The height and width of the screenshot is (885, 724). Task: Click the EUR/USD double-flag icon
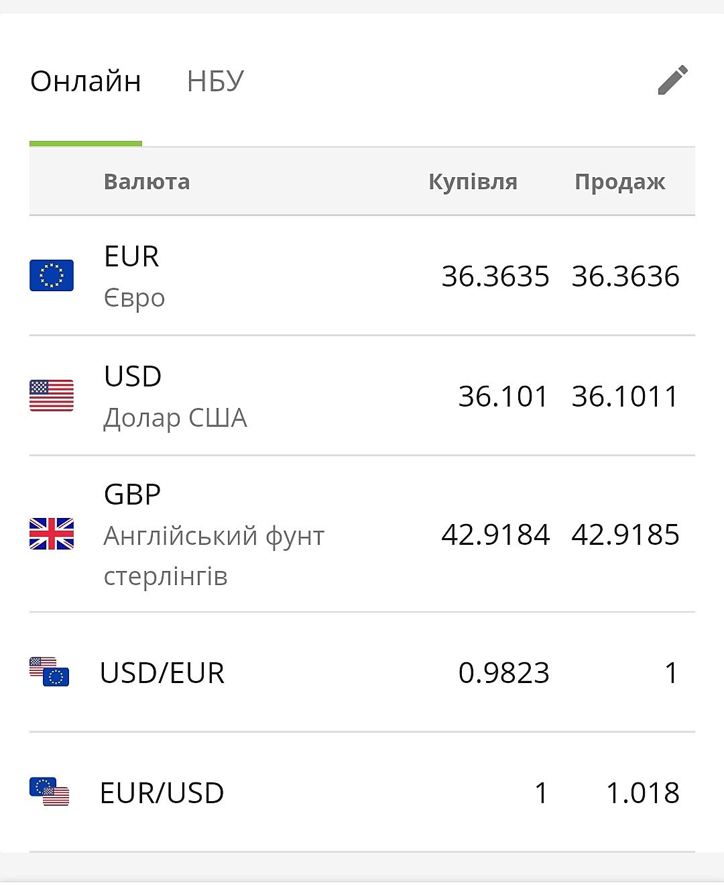click(x=50, y=792)
